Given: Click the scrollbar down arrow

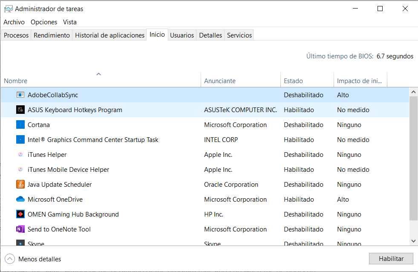Looking at the screenshot, I should 413,241.
